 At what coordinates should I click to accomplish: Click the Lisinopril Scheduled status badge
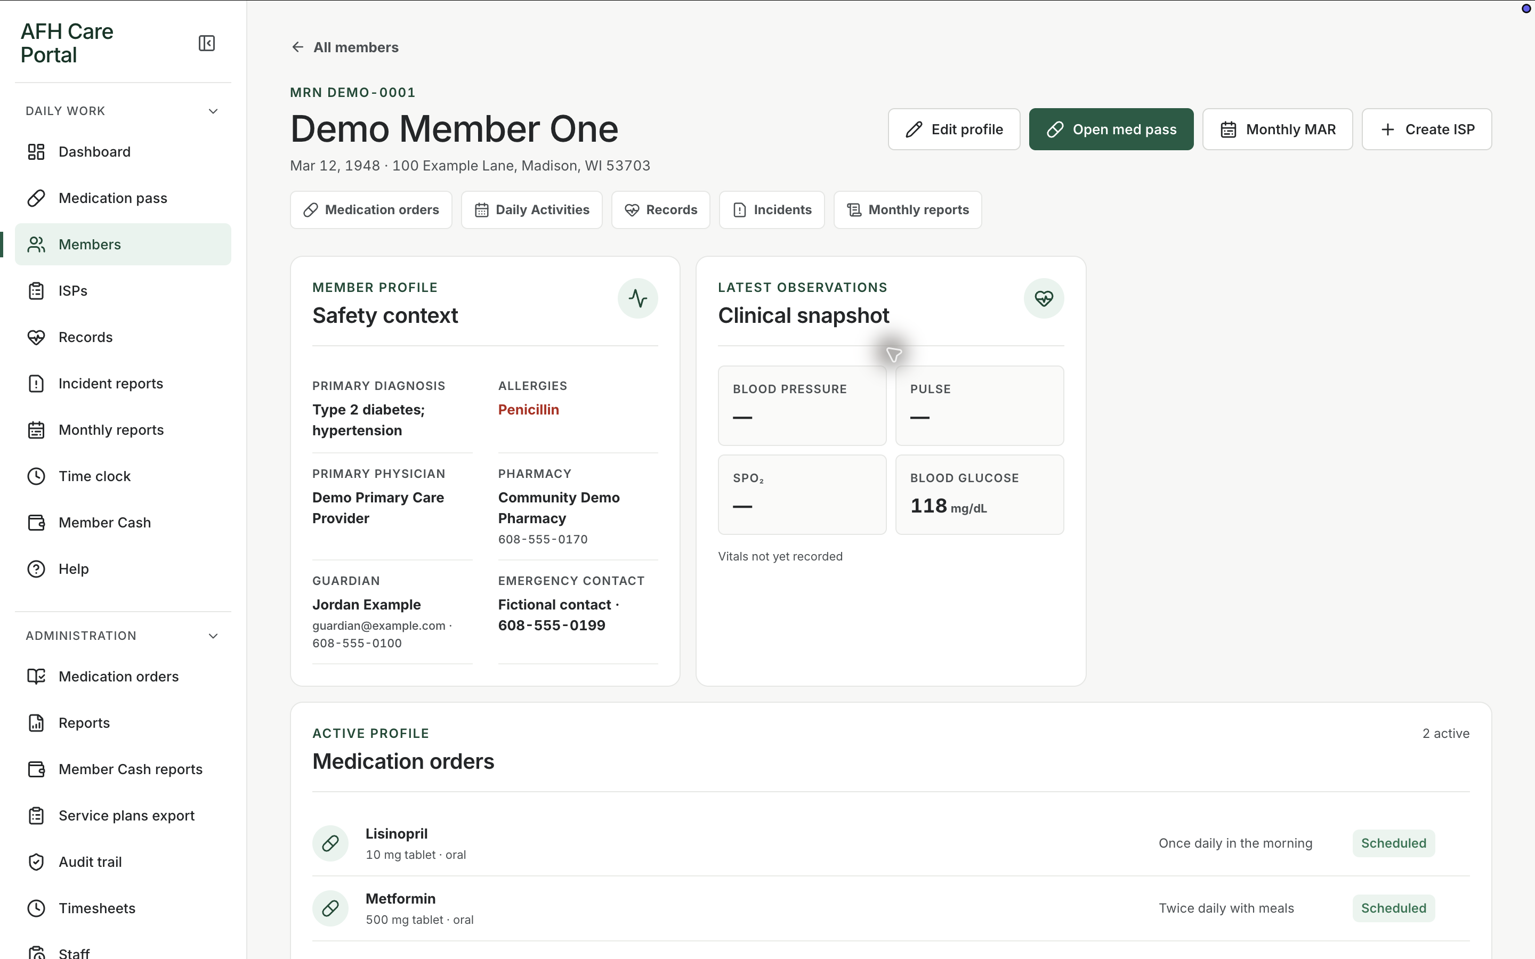[1393, 843]
